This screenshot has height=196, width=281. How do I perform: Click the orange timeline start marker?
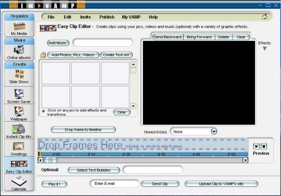tap(40, 154)
